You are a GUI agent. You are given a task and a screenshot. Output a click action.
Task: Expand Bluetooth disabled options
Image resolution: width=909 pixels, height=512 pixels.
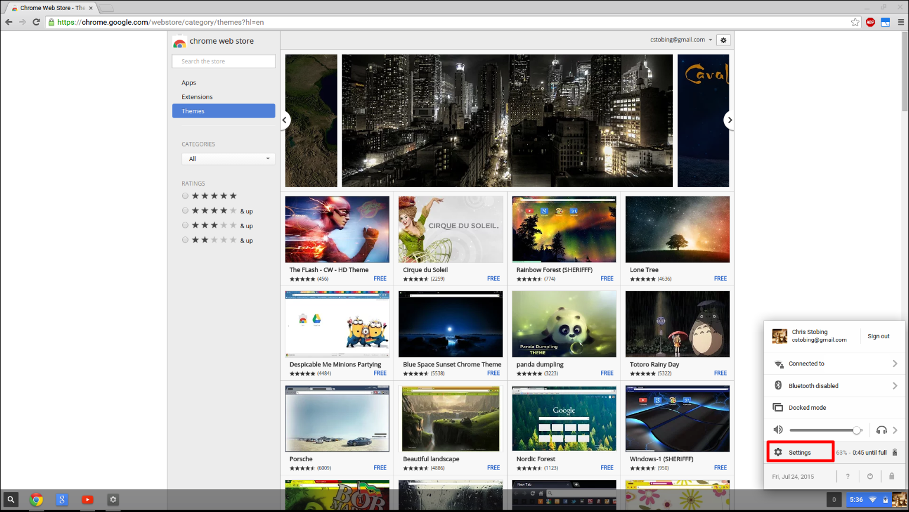pyautogui.click(x=835, y=385)
